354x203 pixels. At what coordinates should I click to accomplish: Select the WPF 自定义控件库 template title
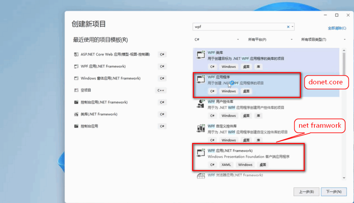click(222, 126)
